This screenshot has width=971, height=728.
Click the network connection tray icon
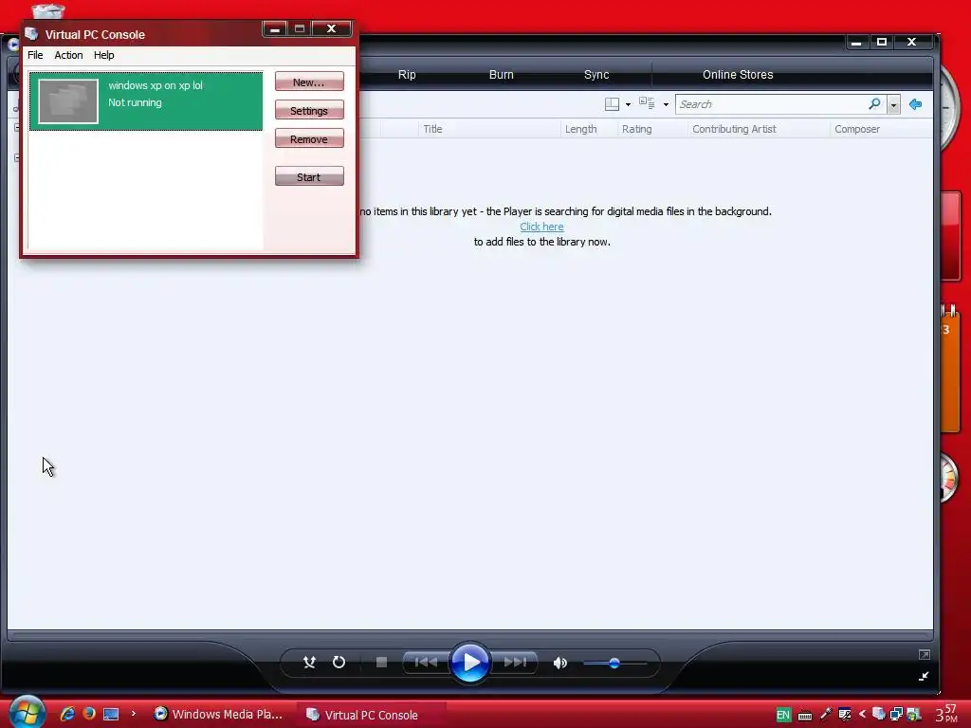tap(896, 715)
